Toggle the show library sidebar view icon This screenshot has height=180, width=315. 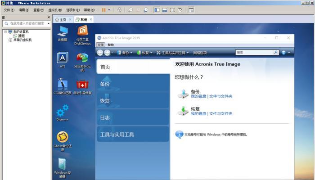(x=157, y=10)
